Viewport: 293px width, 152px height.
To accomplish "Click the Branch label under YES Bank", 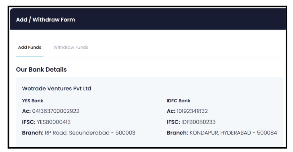I will 32,133.
